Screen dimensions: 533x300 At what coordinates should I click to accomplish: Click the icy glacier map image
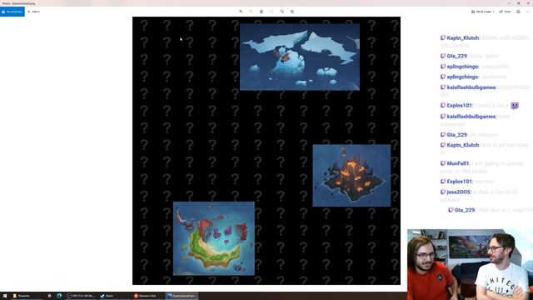click(x=300, y=57)
